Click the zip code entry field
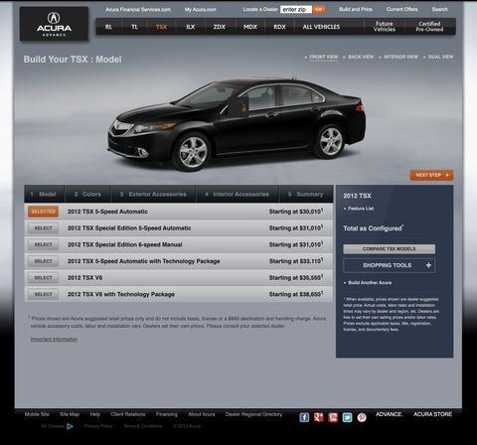The width and height of the screenshot is (477, 445). [x=296, y=10]
